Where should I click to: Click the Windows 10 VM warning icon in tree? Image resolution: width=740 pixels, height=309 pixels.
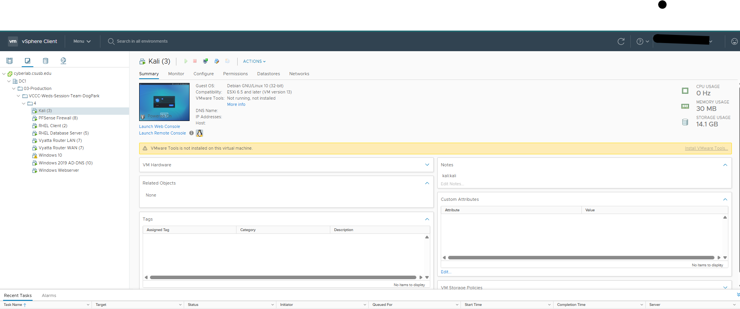[x=34, y=155]
